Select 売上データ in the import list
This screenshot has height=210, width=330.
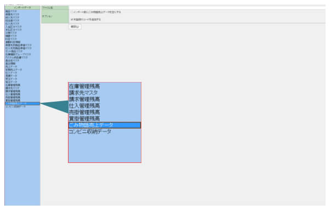point(11,67)
